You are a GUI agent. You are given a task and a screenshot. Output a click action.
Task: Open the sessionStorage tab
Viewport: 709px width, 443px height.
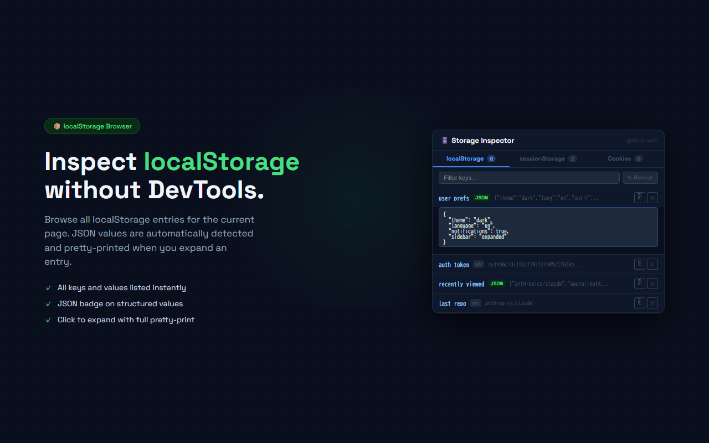548,158
